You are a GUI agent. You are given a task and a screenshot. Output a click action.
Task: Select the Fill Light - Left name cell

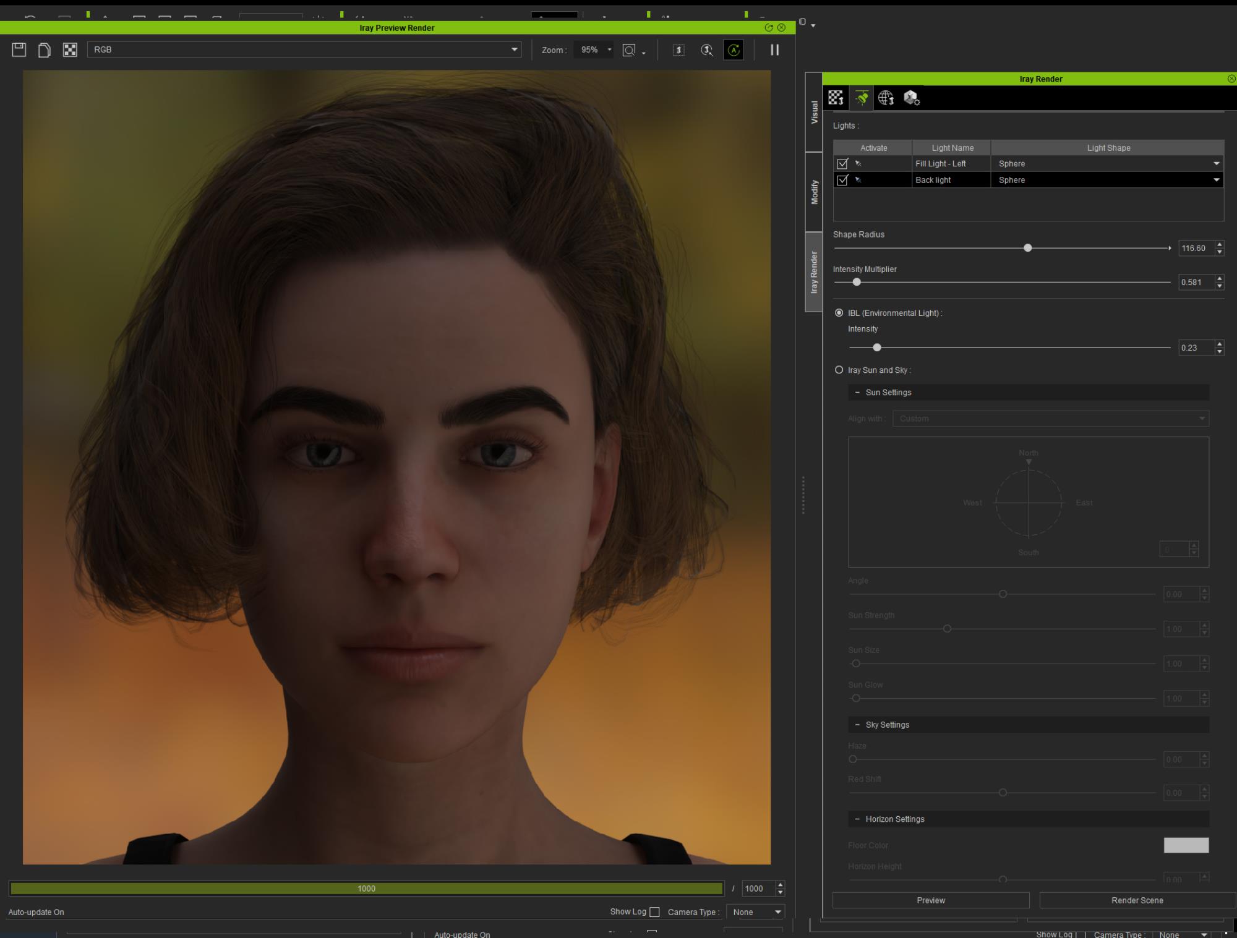point(951,164)
